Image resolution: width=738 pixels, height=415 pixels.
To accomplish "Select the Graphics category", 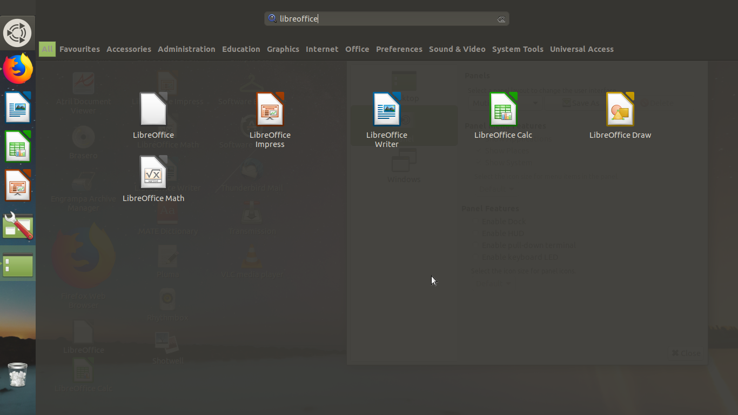I will click(x=283, y=49).
